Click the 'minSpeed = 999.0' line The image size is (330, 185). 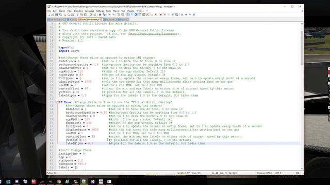(x=73, y=164)
